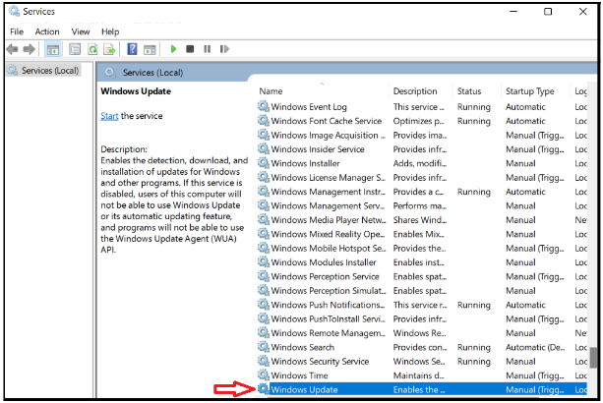Open the Action menu
603x403 pixels.
[x=47, y=31]
